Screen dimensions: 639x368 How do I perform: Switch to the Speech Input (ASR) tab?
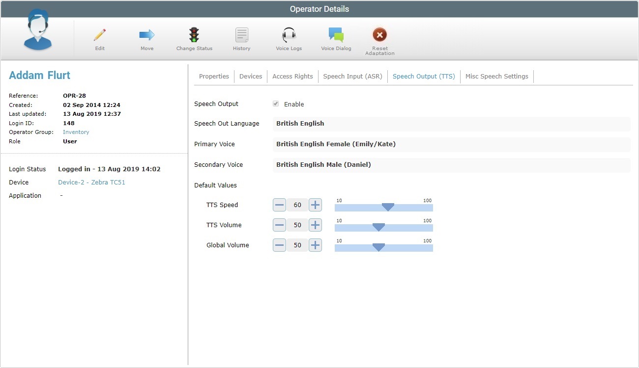pos(352,76)
